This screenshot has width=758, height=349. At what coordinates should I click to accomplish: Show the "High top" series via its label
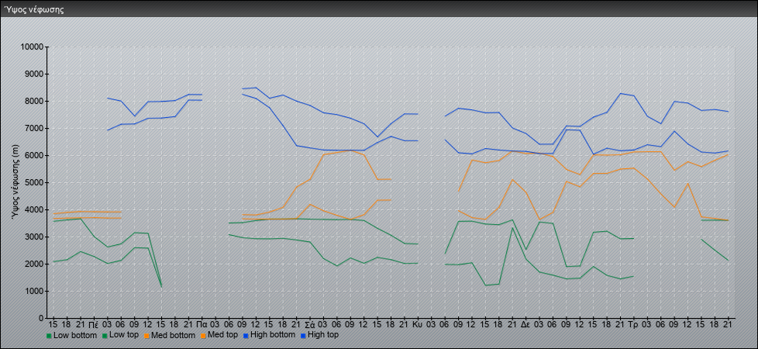pyautogui.click(x=323, y=336)
